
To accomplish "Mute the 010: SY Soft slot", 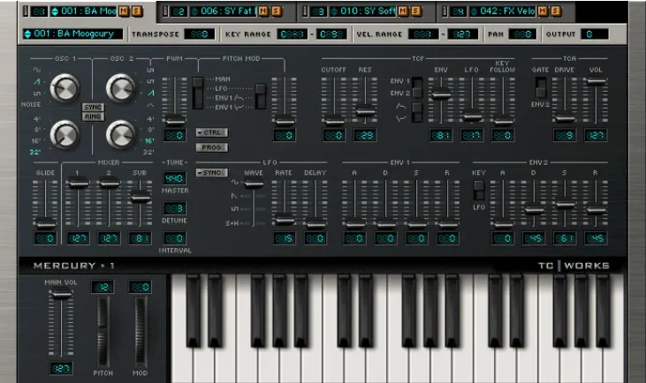I will (403, 11).
